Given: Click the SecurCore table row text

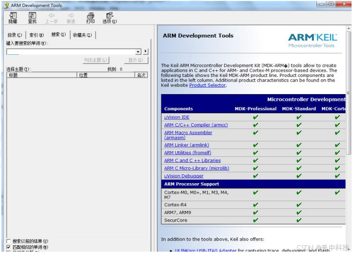Looking at the screenshot, I should tap(176, 220).
